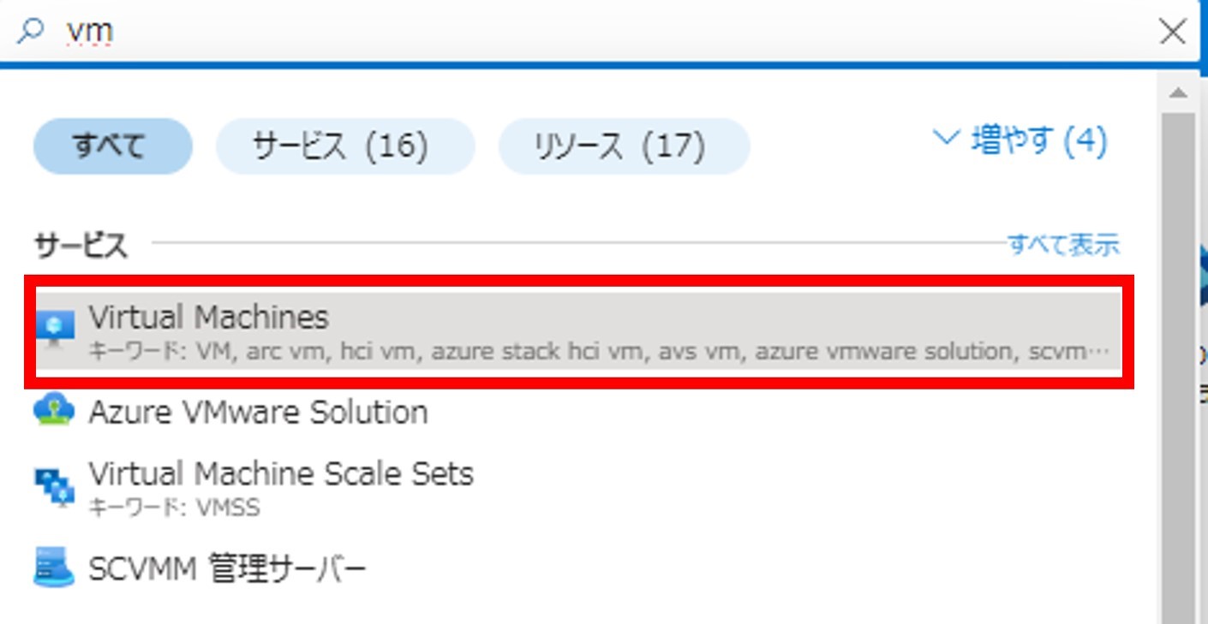Viewport: 1208px width, 624px height.
Task: Click the search magnifier icon
Action: tap(31, 32)
